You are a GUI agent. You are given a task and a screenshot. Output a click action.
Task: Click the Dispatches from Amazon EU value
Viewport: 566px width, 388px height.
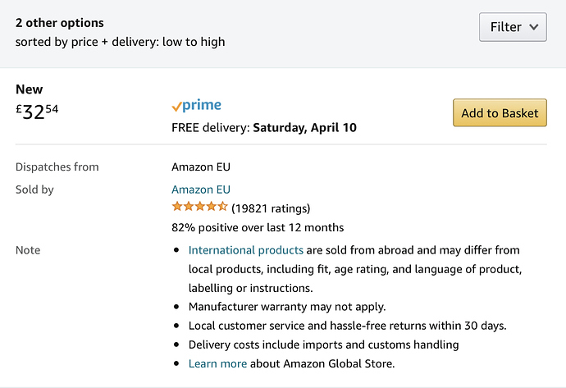click(201, 167)
